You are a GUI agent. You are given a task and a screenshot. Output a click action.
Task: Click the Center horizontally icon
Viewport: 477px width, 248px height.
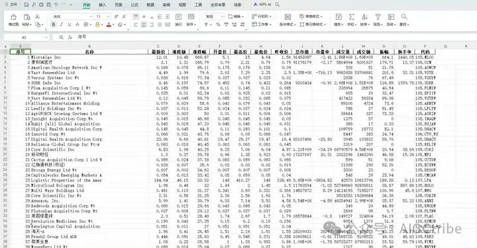point(144,24)
